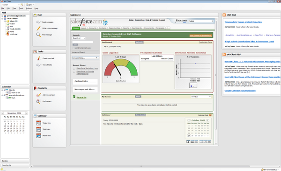Toggle Limit to items I own checkbox
The height and width of the screenshot is (171, 281).
pyautogui.click(x=74, y=48)
